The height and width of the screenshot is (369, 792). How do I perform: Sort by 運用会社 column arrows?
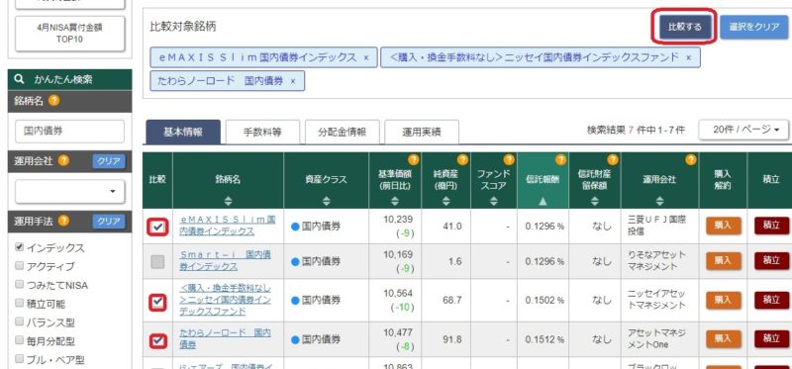point(659,201)
